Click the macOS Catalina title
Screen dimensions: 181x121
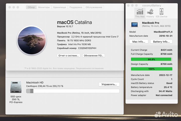74,22
